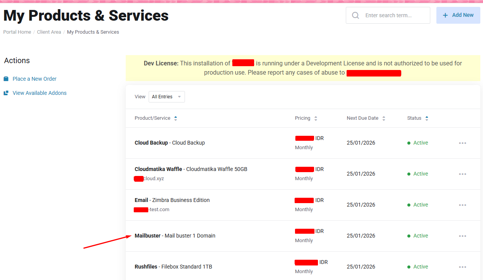The image size is (483, 280).
Task: Open the View Available Addons link
Action: coord(39,93)
